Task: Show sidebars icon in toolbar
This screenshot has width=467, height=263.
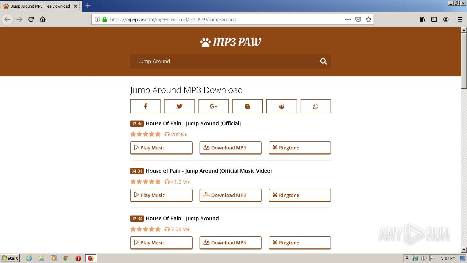Action: (434, 19)
